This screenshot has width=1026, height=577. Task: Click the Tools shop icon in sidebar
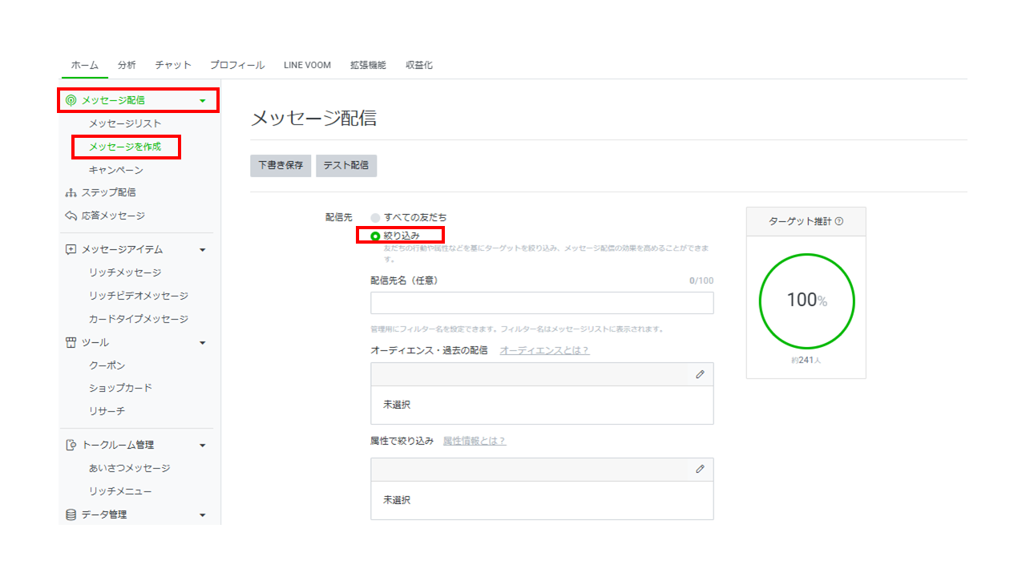(71, 342)
